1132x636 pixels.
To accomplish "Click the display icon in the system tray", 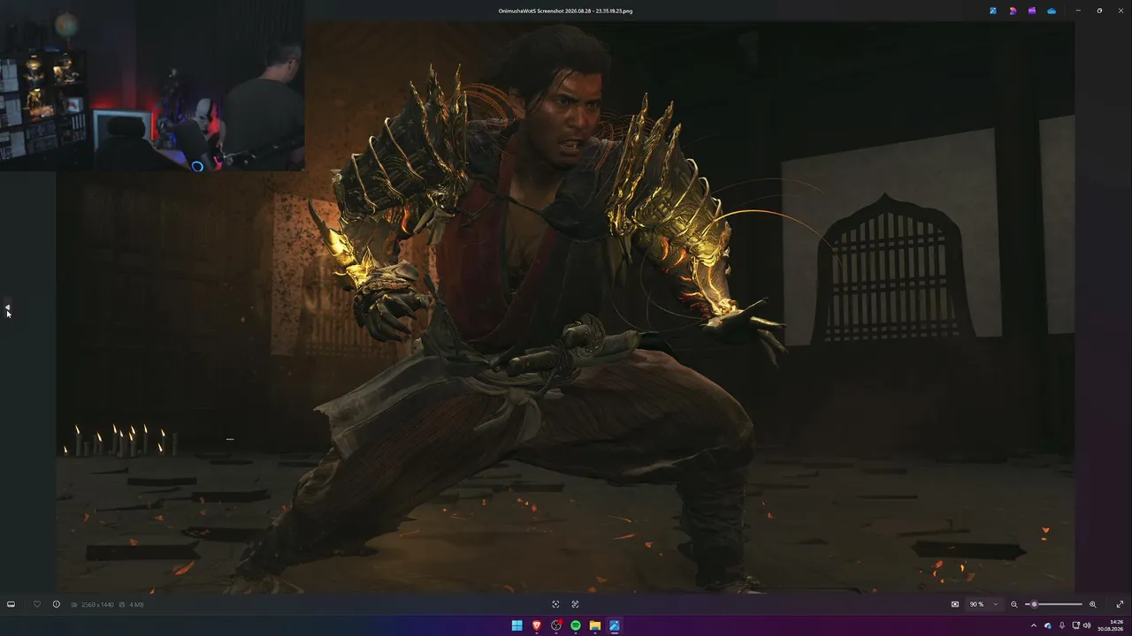I will [x=1075, y=625].
